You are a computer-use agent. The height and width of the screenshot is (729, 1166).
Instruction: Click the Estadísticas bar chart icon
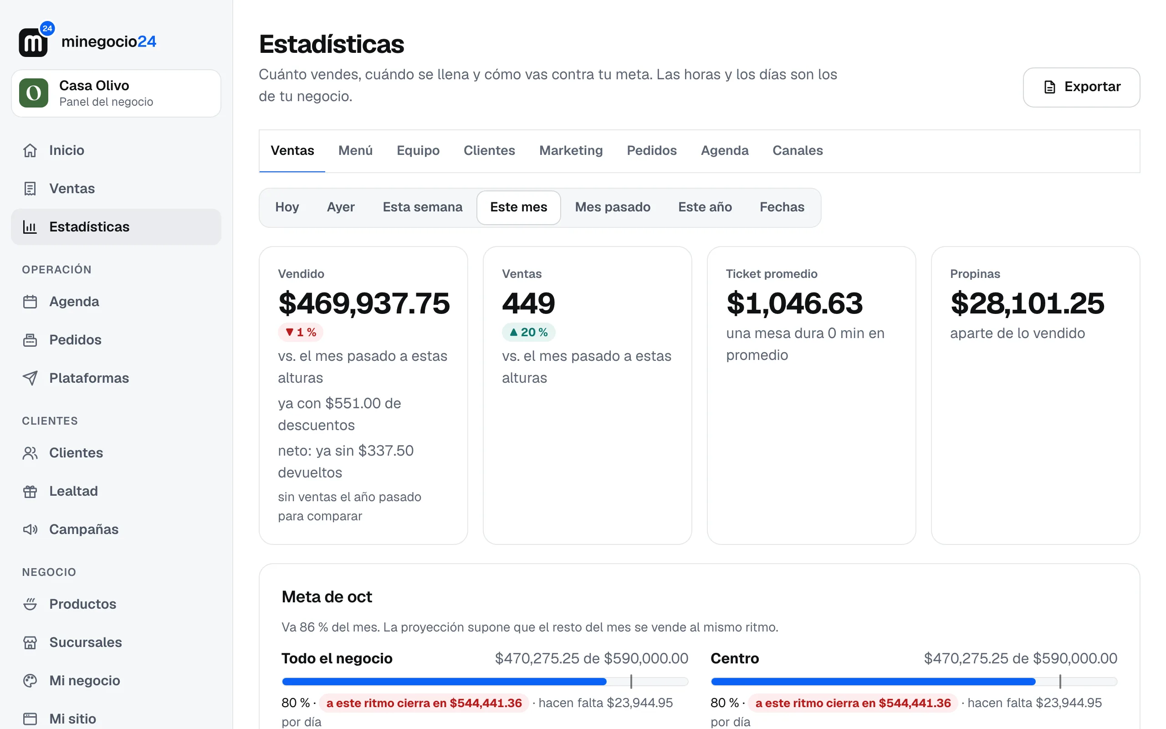[30, 226]
